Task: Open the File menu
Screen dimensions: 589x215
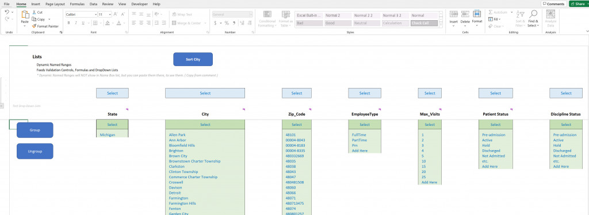Action: (7, 4)
